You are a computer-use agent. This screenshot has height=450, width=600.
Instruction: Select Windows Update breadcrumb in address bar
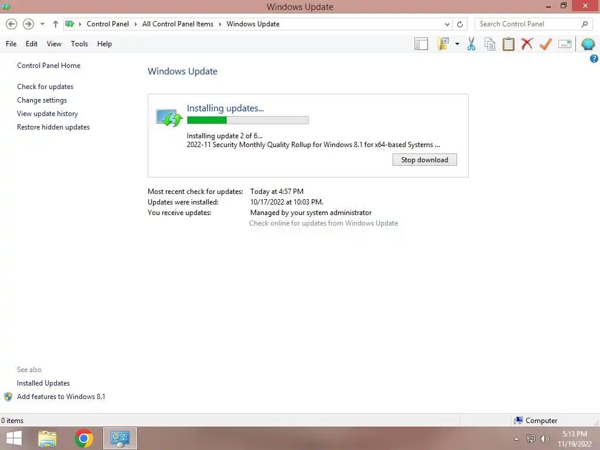253,23
